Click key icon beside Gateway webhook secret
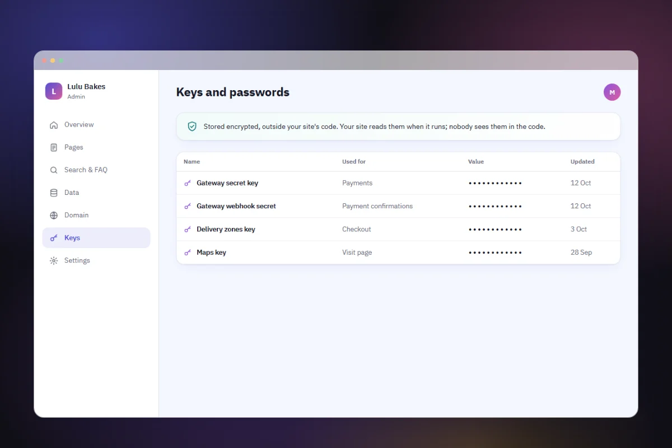The width and height of the screenshot is (672, 448). (188, 206)
